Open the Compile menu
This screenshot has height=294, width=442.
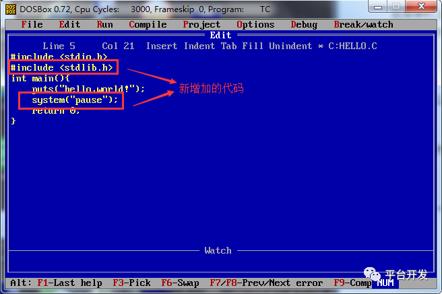coord(148,25)
